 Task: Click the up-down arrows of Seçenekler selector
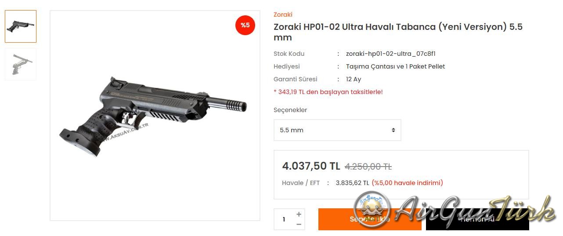pos(393,130)
